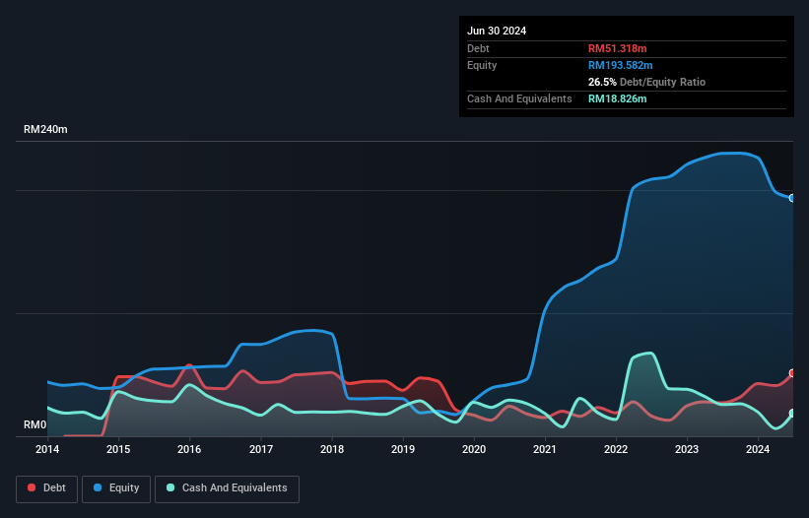Click Cash And Equivalents label in tooltip

[519, 98]
